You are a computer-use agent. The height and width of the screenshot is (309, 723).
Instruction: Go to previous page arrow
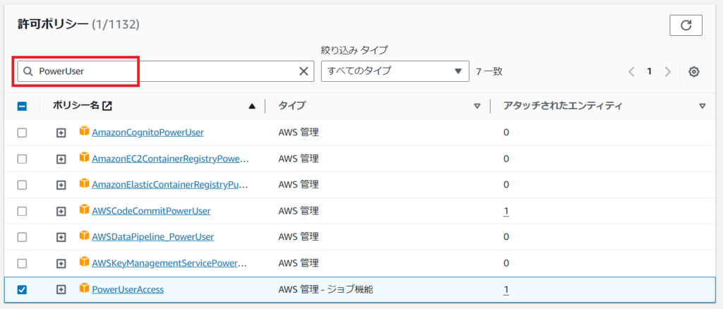pyautogui.click(x=631, y=71)
